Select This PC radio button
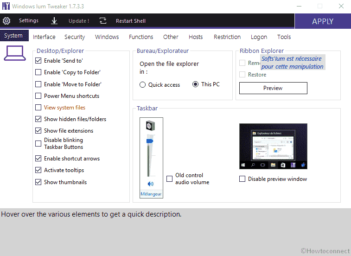Image resolution: width=351 pixels, height=256 pixels. [x=195, y=84]
